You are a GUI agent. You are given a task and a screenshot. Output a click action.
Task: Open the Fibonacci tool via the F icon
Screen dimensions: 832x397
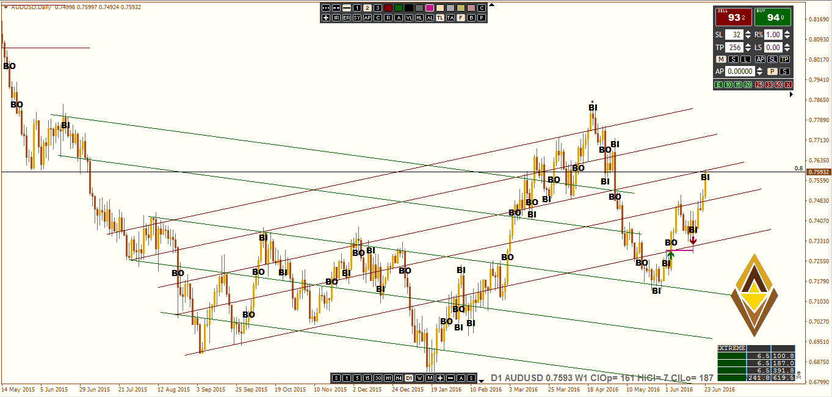tap(460, 18)
